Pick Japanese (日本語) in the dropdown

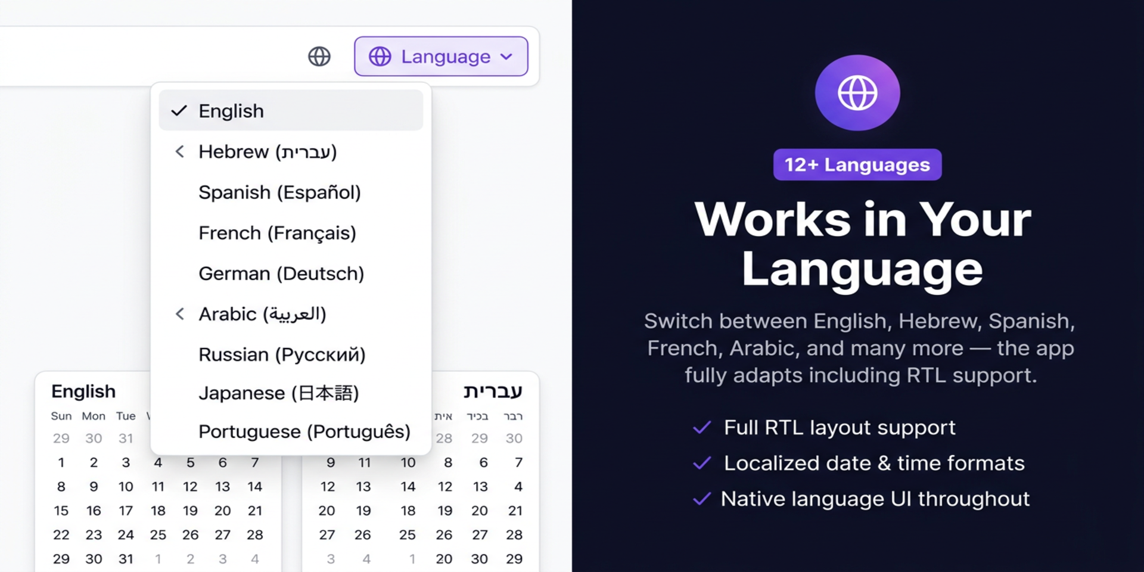[x=291, y=393]
